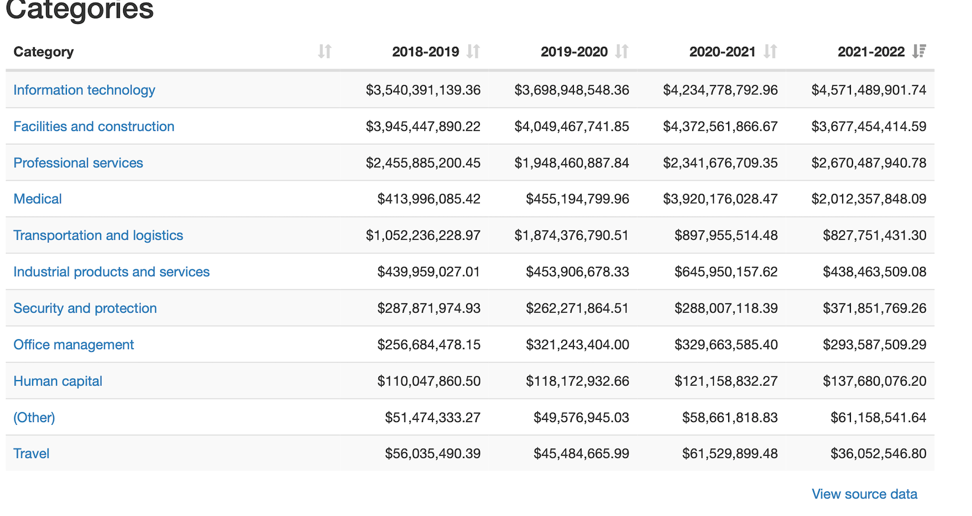This screenshot has width=972, height=516.
Task: Click the Category column header
Action: pos(43,51)
